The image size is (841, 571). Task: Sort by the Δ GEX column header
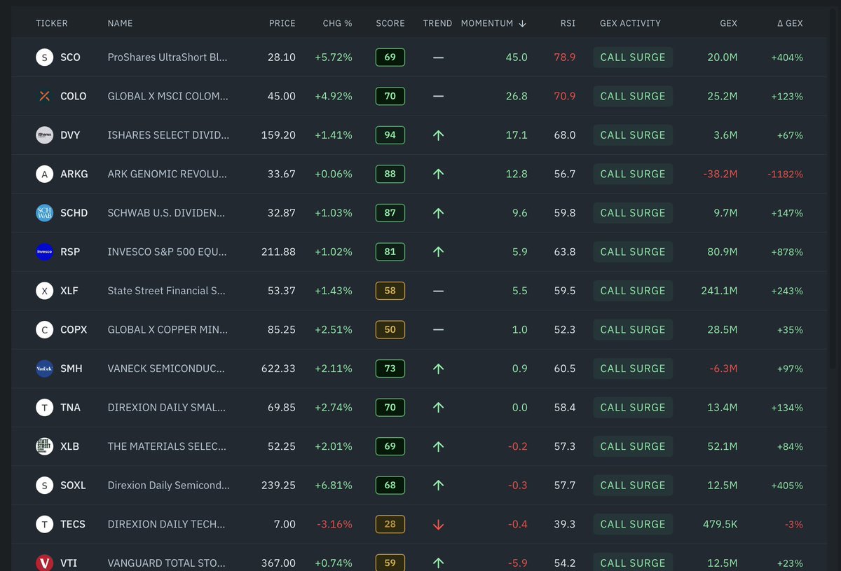790,23
